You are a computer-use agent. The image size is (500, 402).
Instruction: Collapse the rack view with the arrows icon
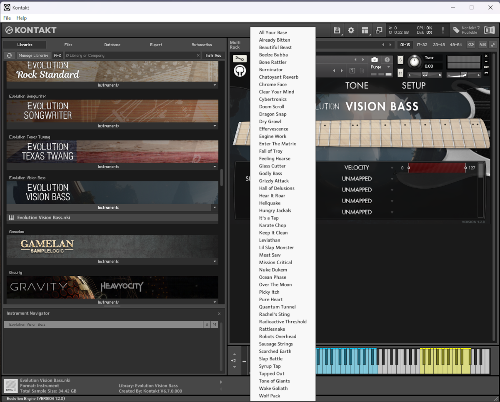point(493,45)
